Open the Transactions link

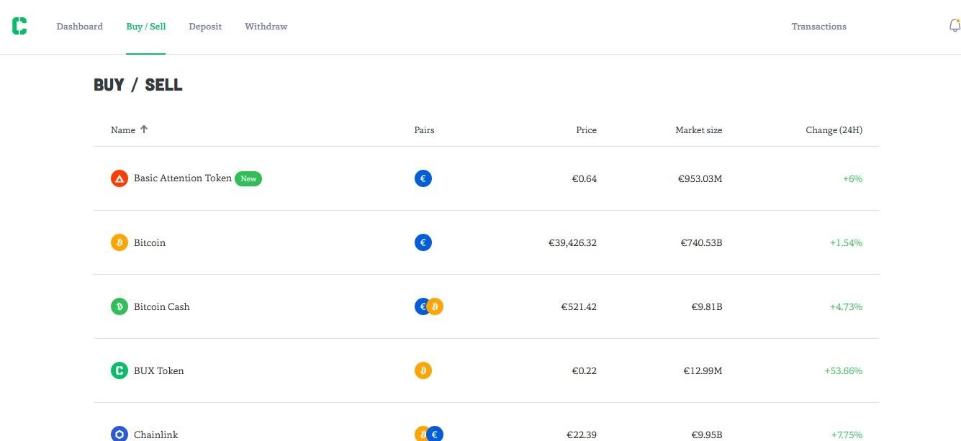tap(819, 27)
